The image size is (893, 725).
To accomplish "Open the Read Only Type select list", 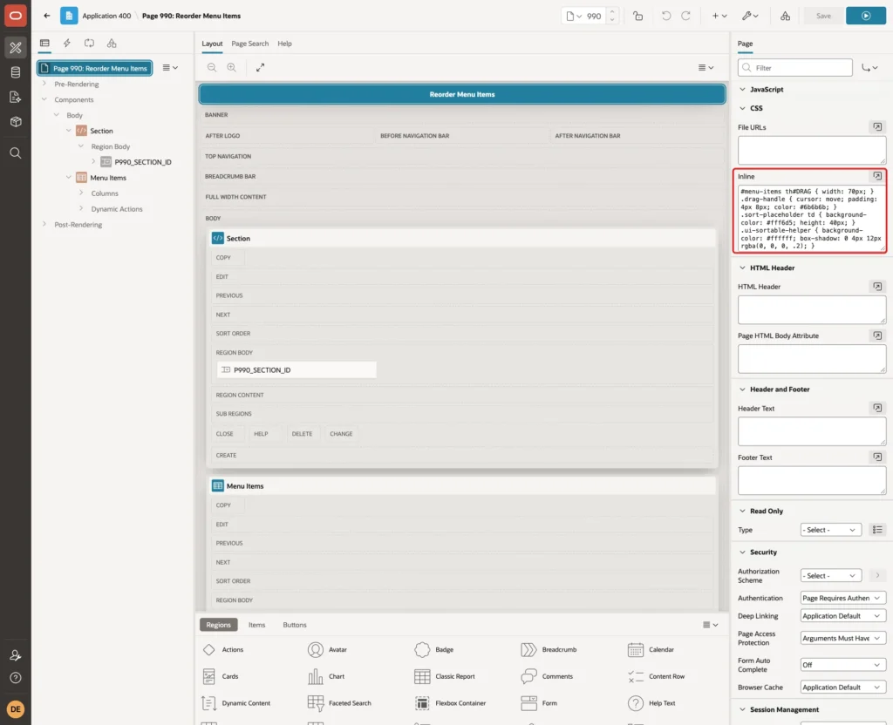I will (831, 530).
